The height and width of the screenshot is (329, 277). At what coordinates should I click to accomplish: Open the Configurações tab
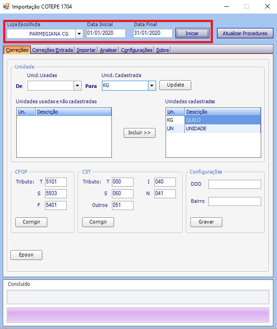(137, 50)
